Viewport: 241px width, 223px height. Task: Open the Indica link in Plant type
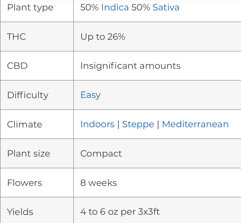[x=115, y=7]
